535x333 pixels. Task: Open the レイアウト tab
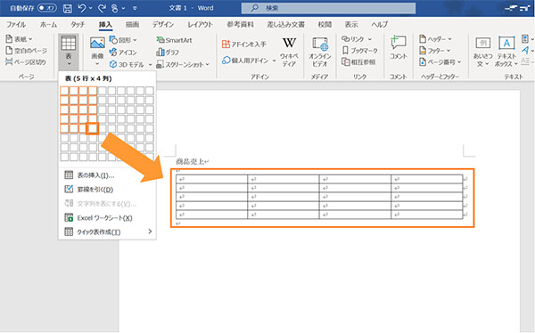[200, 25]
